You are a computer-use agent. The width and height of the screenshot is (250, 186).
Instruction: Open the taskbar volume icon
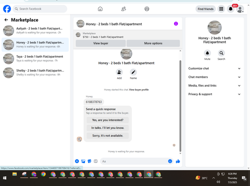click(x=218, y=182)
